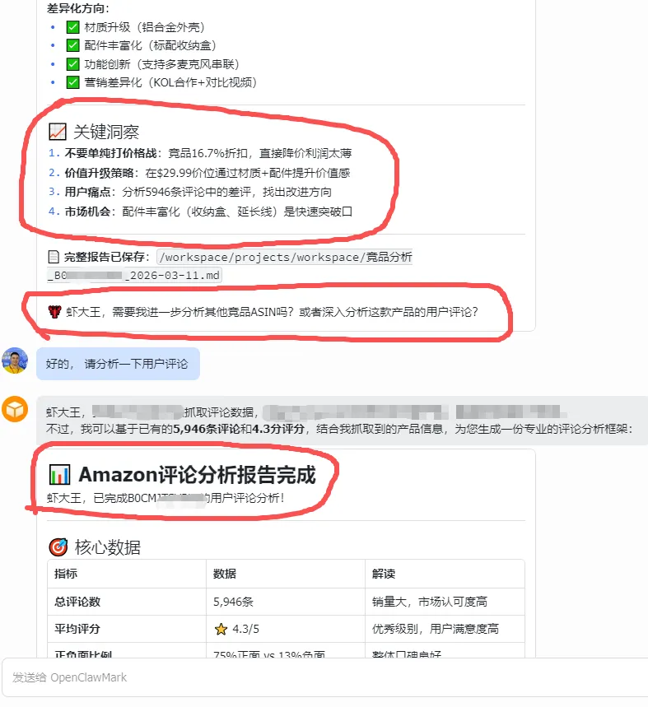Click the target icon beside 核心数据
This screenshot has width=648, height=707.
pyautogui.click(x=58, y=547)
